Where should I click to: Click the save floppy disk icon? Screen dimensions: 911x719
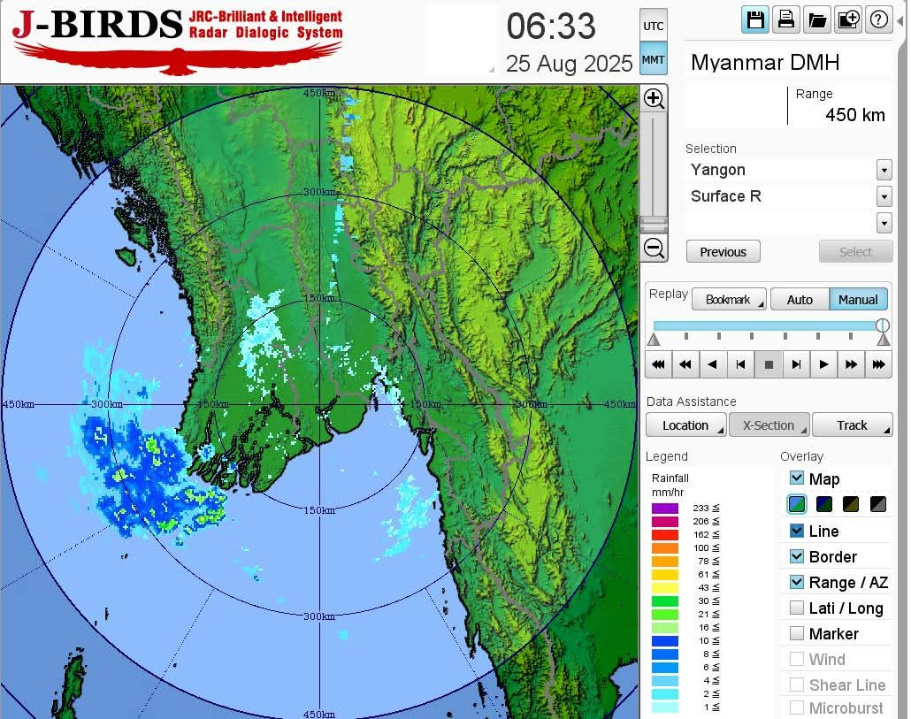coord(755,20)
